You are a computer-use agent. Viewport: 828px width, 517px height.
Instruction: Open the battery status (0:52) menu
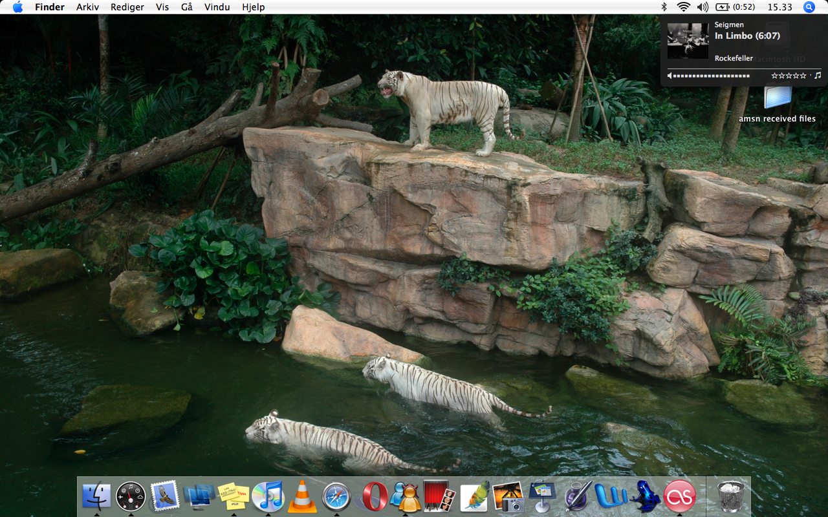[735, 7]
